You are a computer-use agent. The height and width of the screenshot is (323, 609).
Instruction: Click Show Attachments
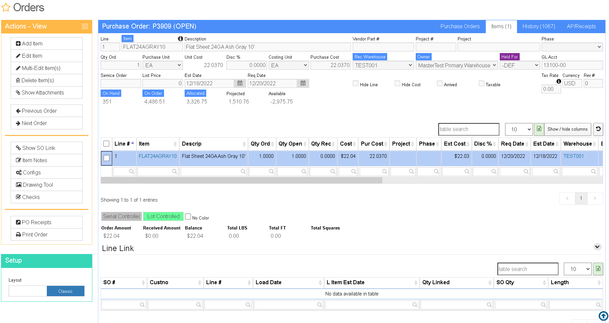[x=47, y=93]
